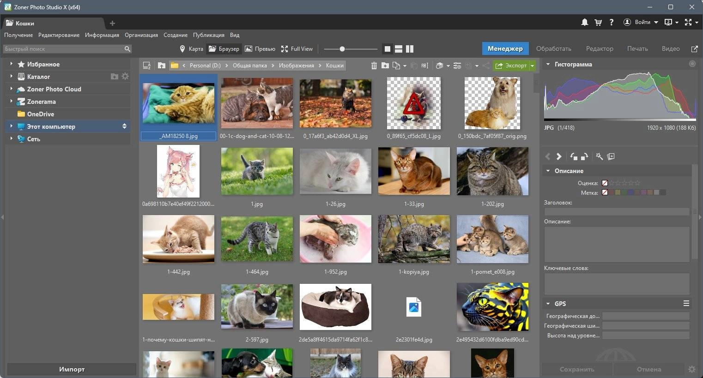Screen dimensions: 703x378
Task: Open the settings sliders icon in browser toolbar
Action: tap(457, 66)
